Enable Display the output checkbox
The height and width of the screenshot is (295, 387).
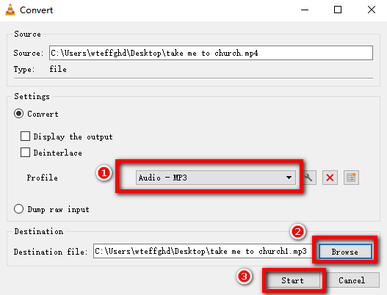click(25, 136)
